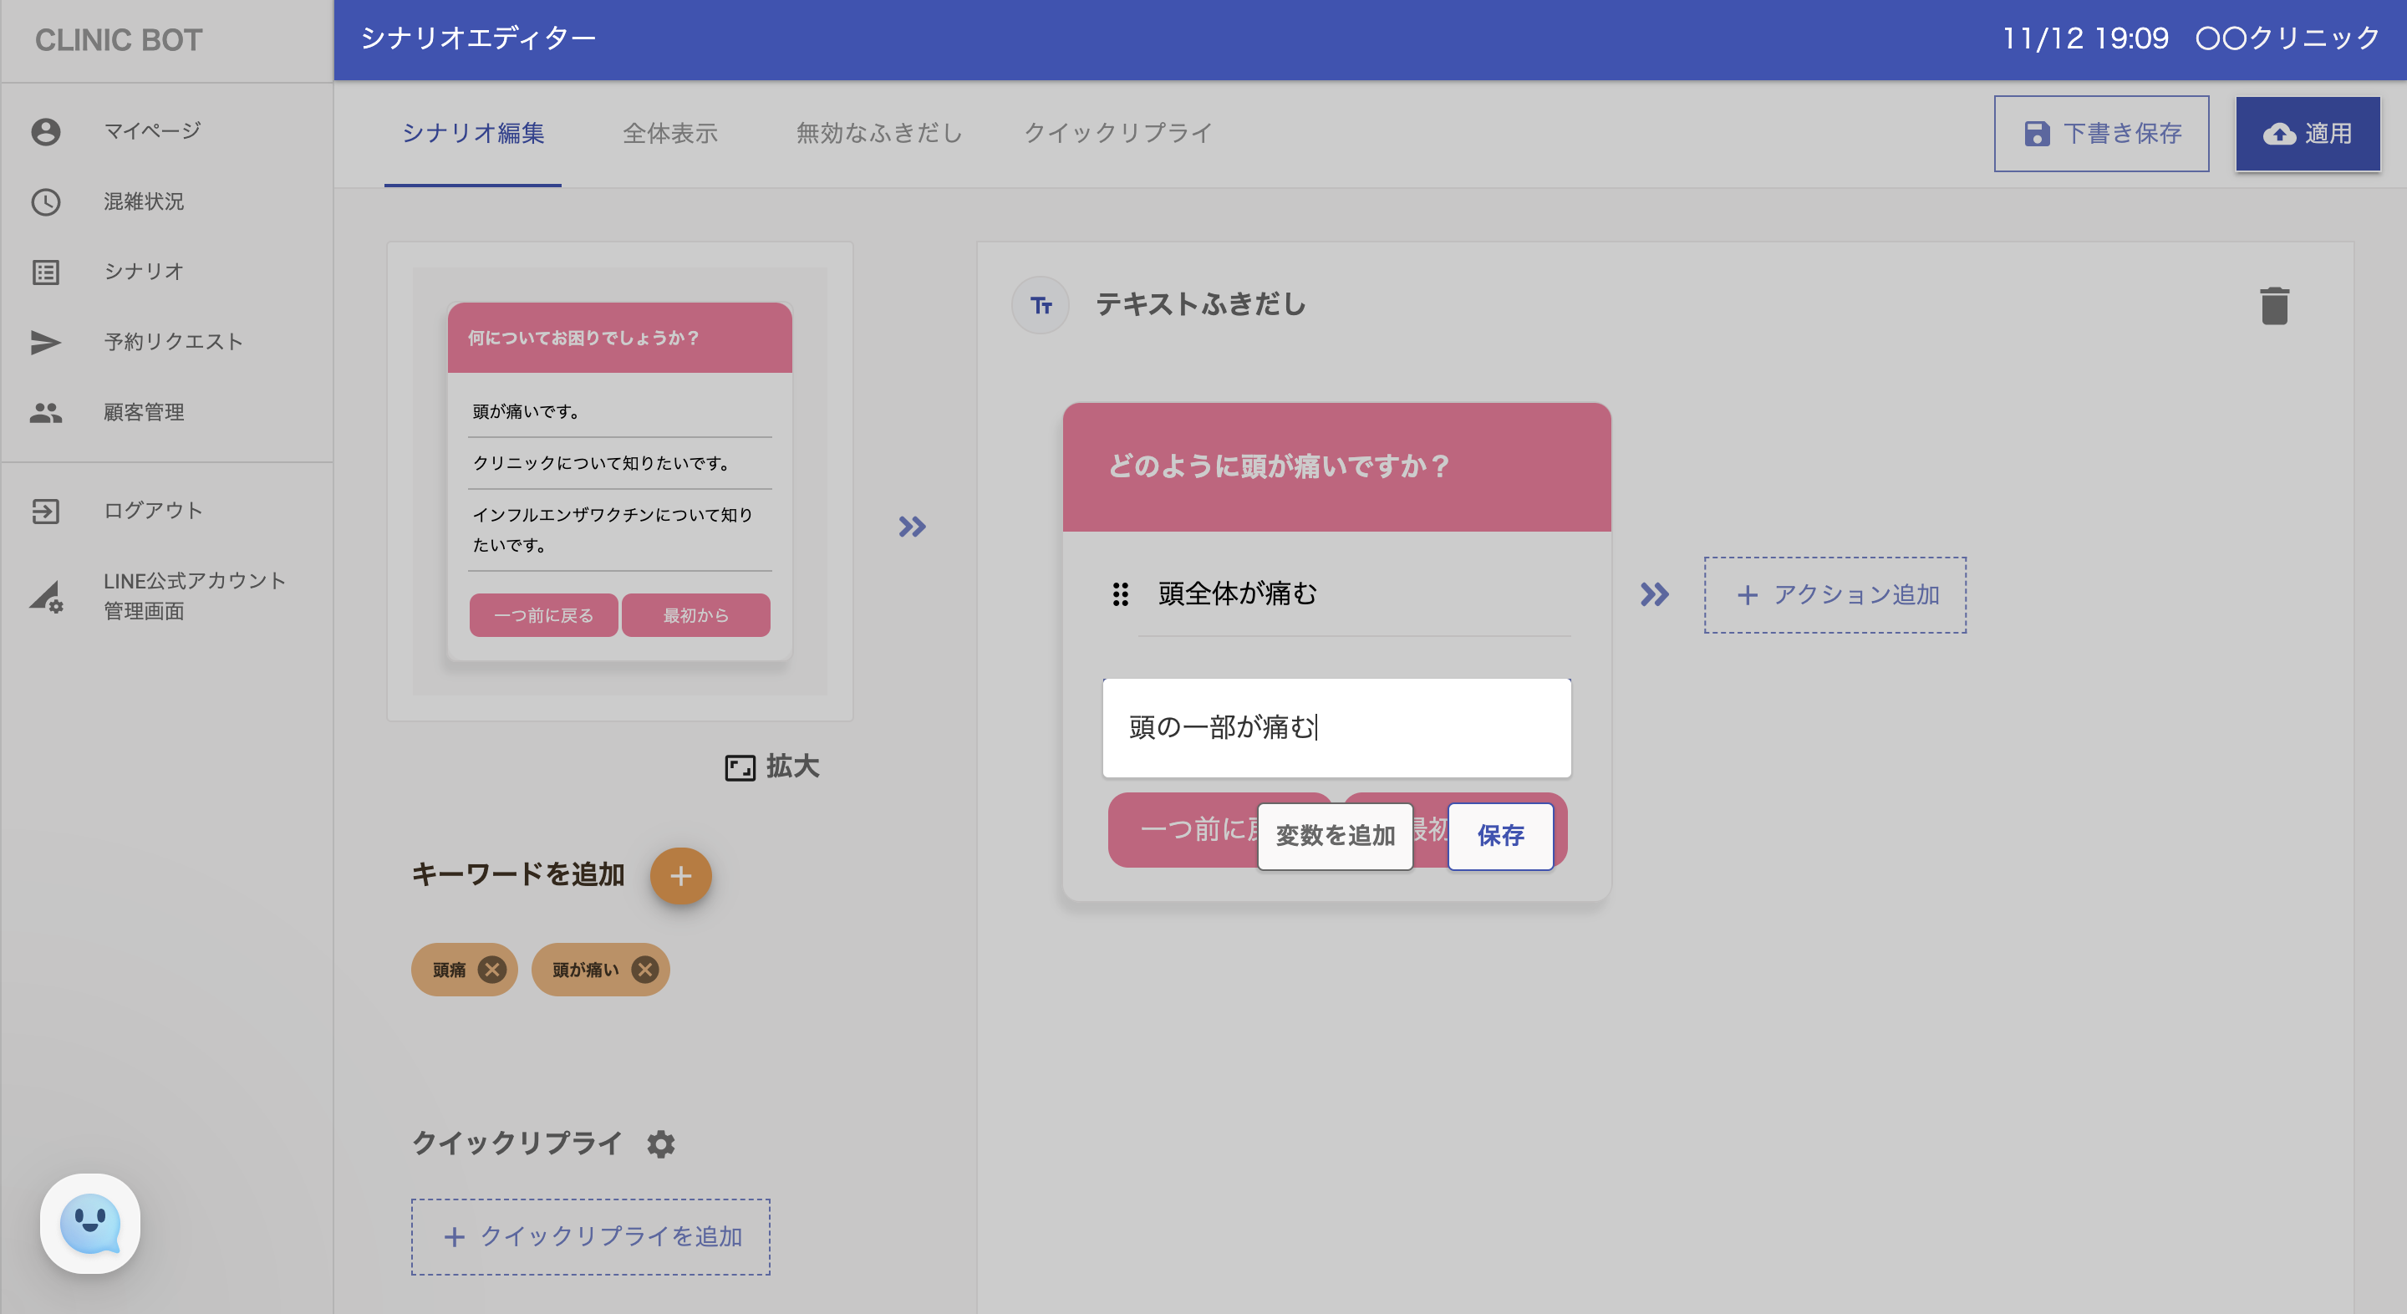Switch to the 無効なふきだし tab

pos(878,133)
